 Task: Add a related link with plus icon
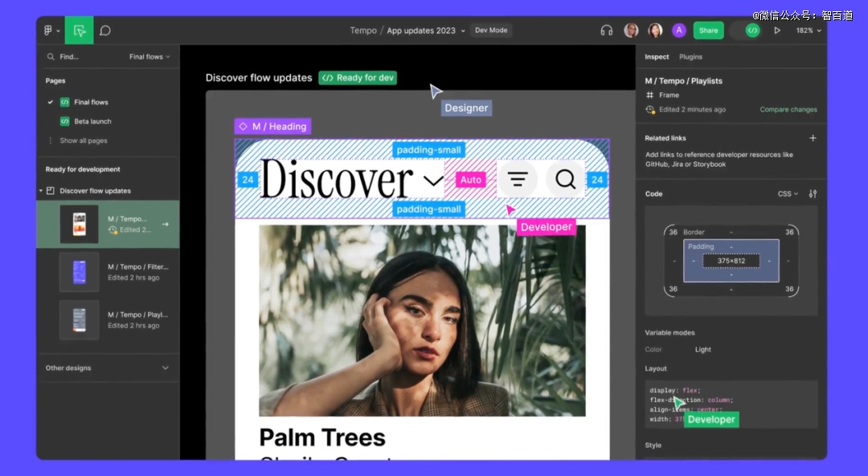[813, 138]
